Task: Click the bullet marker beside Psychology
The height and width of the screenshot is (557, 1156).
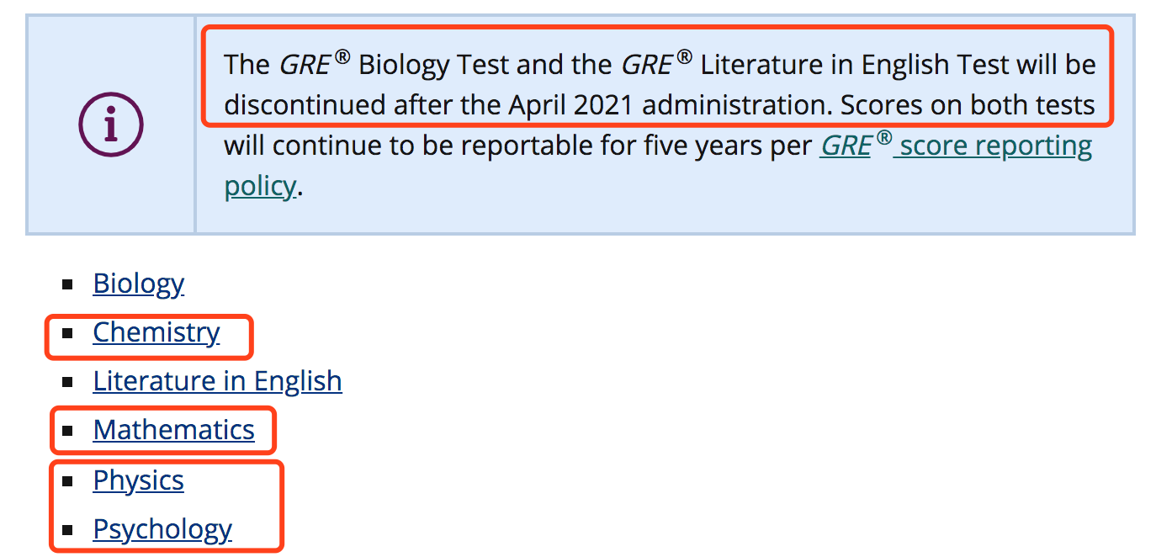Action: pyautogui.click(x=68, y=530)
